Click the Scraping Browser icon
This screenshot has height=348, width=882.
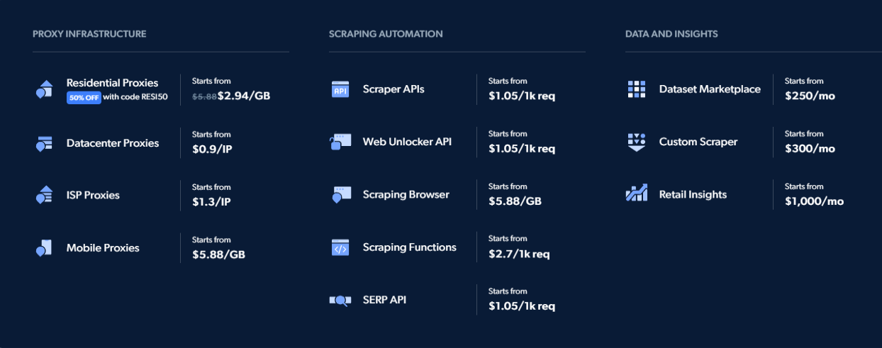coord(340,195)
